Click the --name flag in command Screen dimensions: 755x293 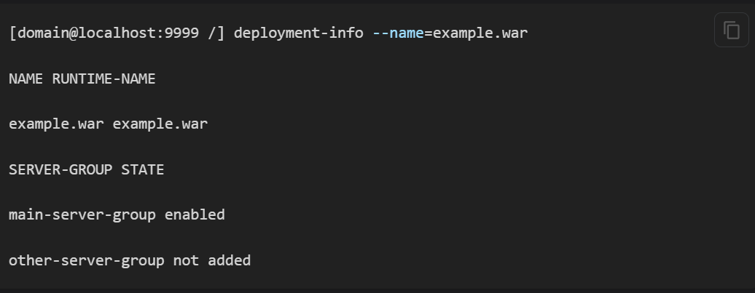point(397,34)
